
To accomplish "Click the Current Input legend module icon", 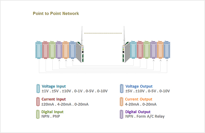I will [38, 102].
